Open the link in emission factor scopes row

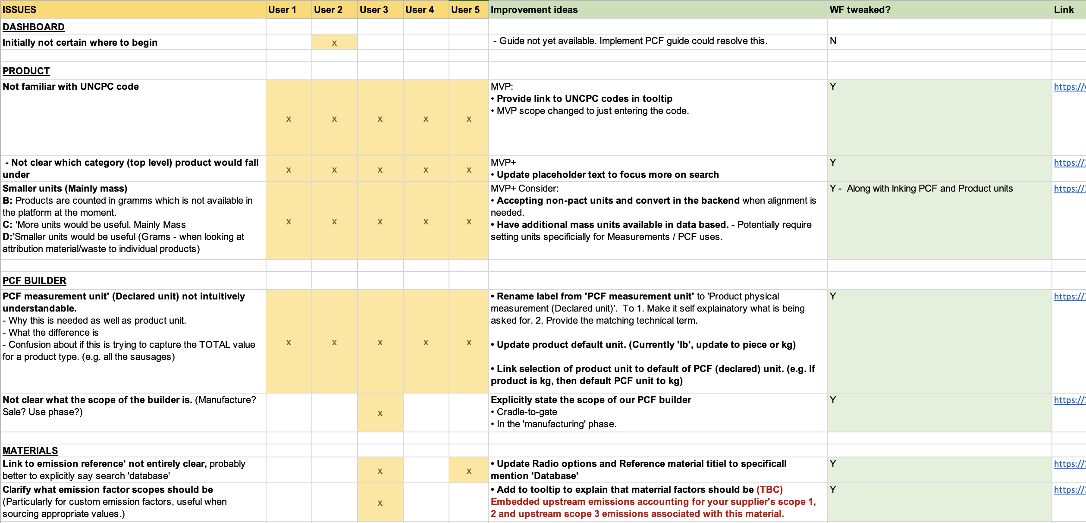(x=1070, y=490)
